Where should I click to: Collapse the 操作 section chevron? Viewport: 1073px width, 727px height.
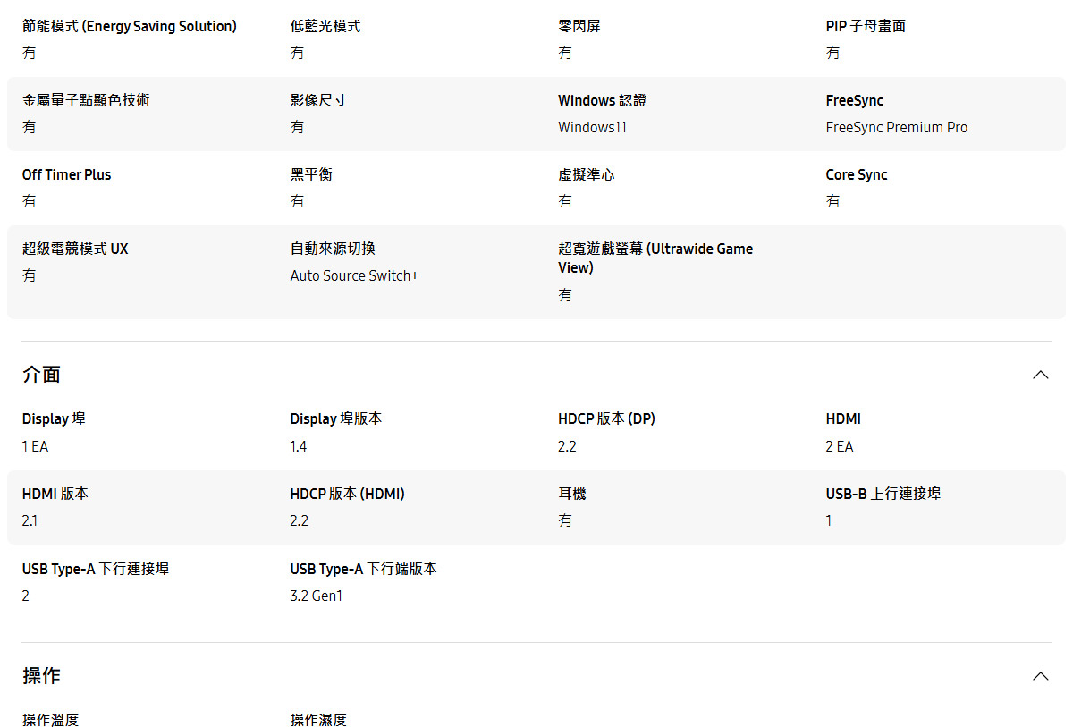click(x=1041, y=677)
